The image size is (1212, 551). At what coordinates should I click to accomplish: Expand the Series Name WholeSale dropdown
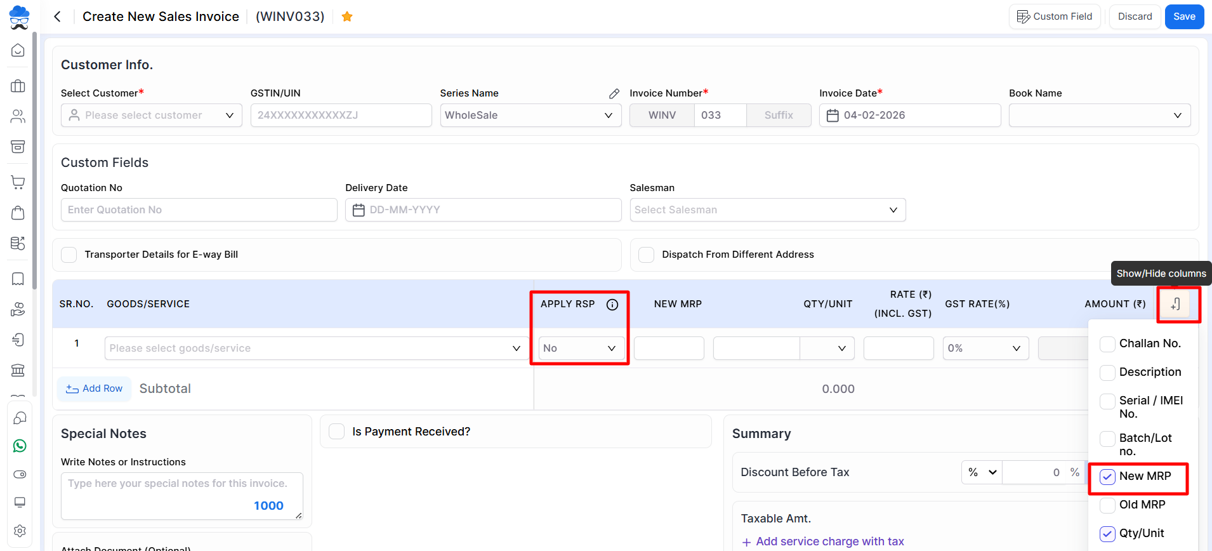tap(530, 116)
